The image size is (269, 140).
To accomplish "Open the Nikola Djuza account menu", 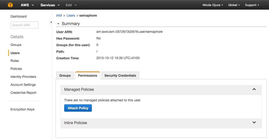I will tap(212, 5).
